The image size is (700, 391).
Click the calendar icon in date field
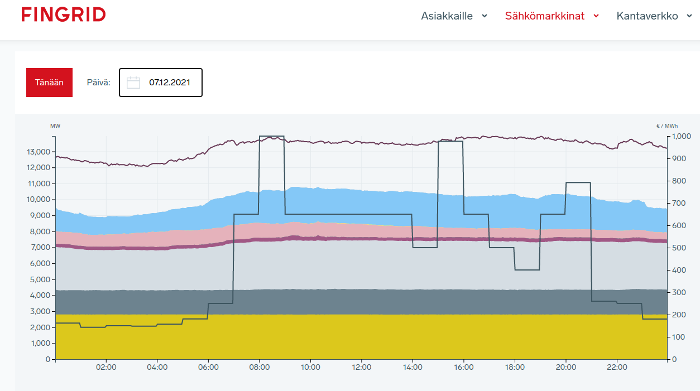click(133, 83)
